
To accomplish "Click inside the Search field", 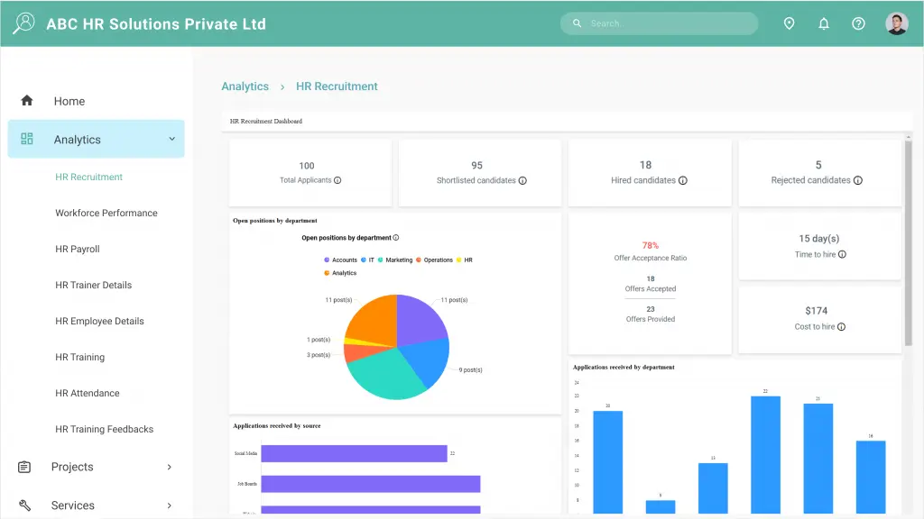I will click(x=659, y=23).
